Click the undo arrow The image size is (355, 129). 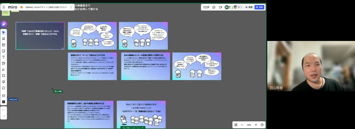click(x=4, y=110)
